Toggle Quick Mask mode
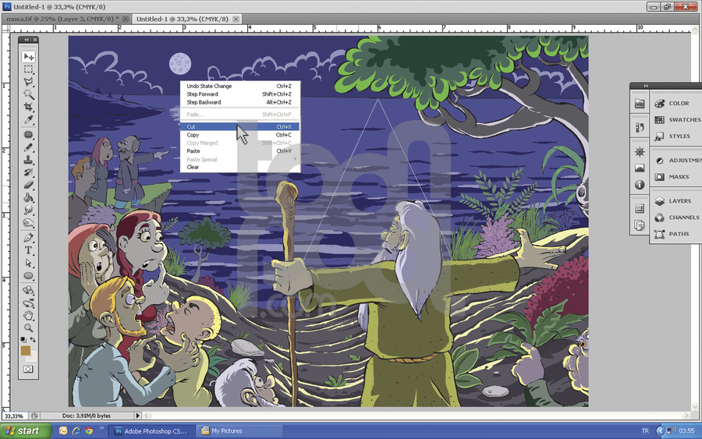Image resolution: width=702 pixels, height=439 pixels. pyautogui.click(x=28, y=369)
